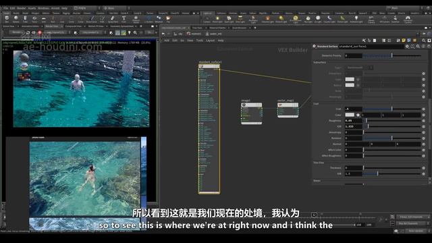The height and width of the screenshot is (243, 432).
Task: Switch to the Geometry Spreadsheet tab
Action: [x=122, y=26]
